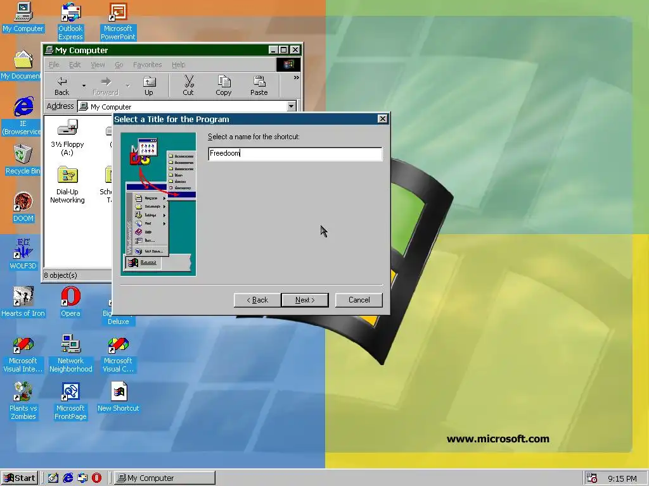Select the Microsoft Visual C++ shortcut
Image resolution: width=649 pixels, height=486 pixels.
click(118, 354)
